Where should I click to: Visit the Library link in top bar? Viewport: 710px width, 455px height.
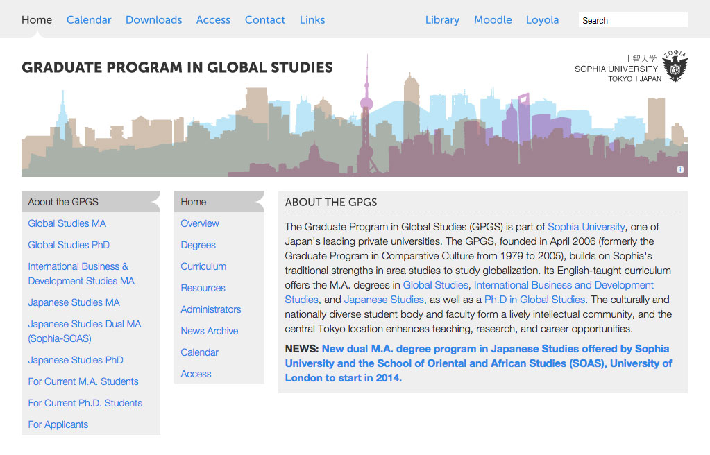point(442,20)
